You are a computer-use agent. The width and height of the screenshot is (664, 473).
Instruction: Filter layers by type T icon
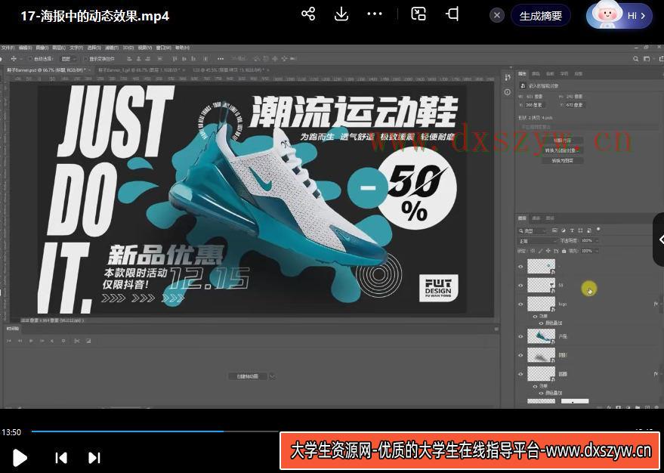572,230
